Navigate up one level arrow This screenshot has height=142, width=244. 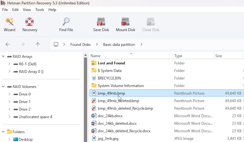tap(38, 45)
